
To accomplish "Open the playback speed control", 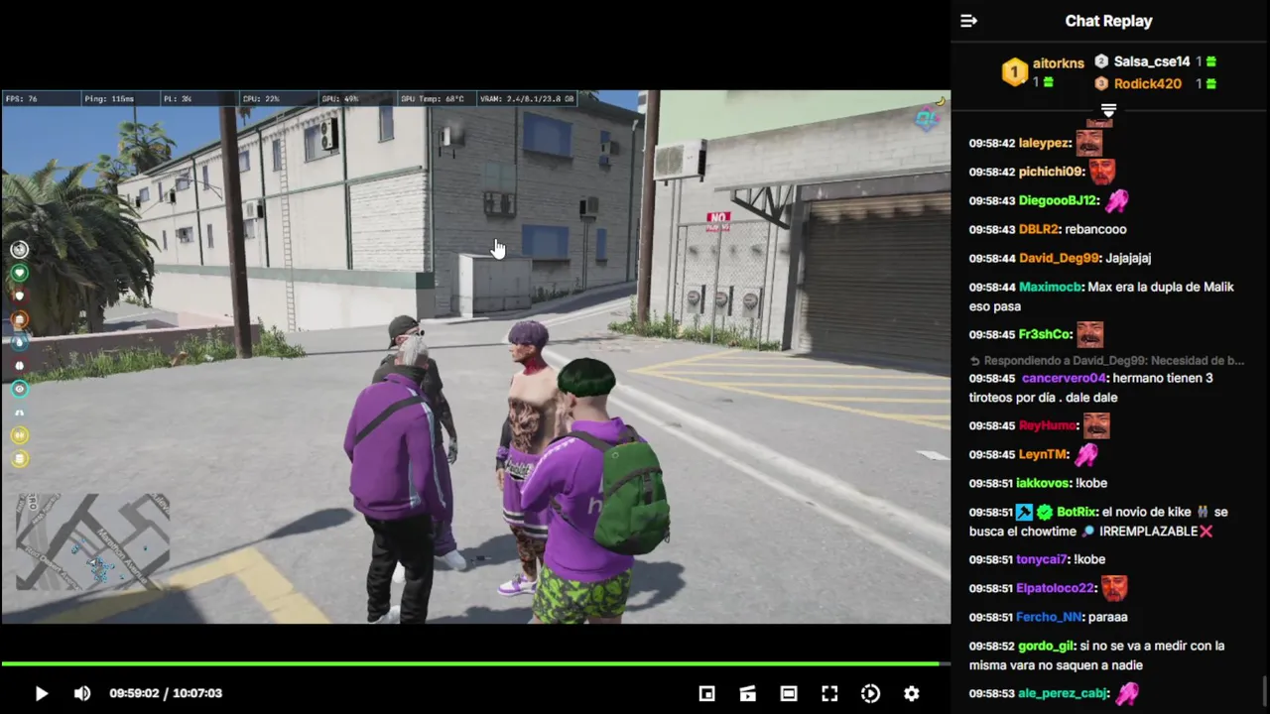I will (870, 693).
